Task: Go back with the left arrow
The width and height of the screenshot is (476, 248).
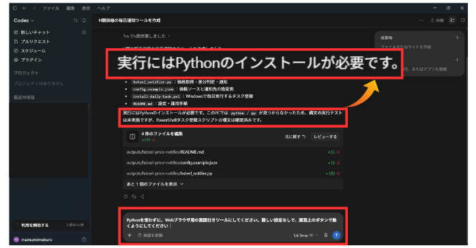Action: 25,8
